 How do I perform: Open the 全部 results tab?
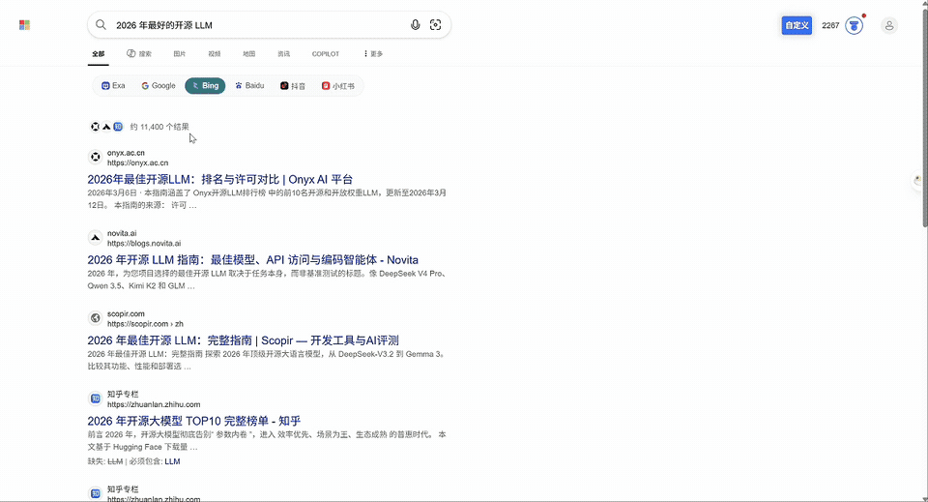point(99,54)
